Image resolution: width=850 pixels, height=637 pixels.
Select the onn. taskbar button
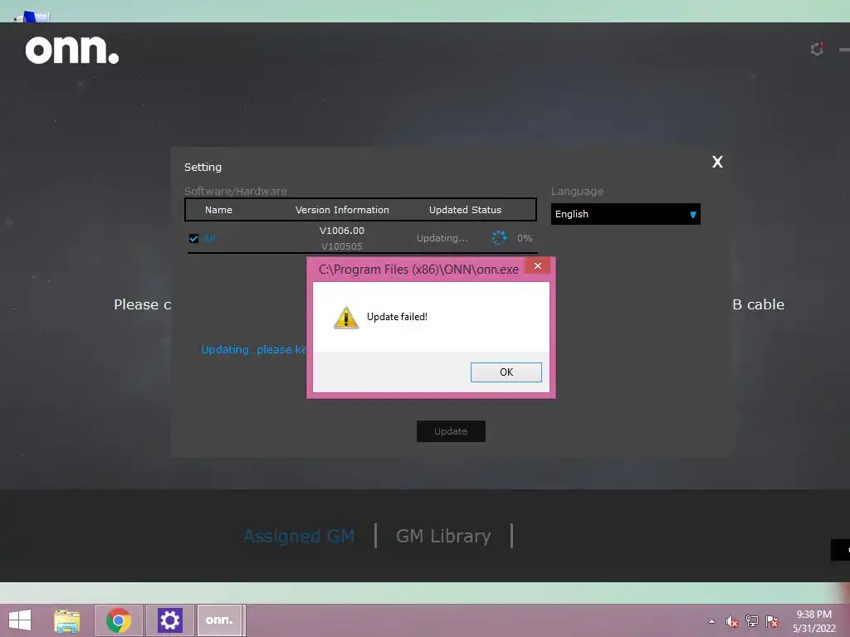(x=219, y=620)
